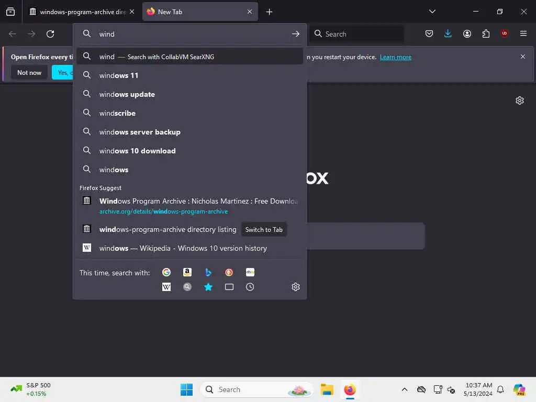
Task: Open notifications bell in system tray
Action: pos(500,389)
